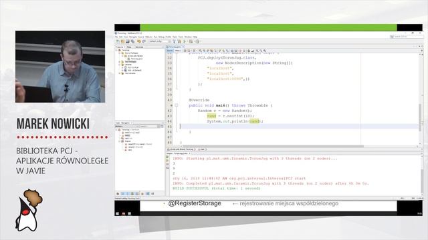The image size is (428, 240).
Task: Toggle second filter button in Navigator bottom bar
Action: pos(123,193)
